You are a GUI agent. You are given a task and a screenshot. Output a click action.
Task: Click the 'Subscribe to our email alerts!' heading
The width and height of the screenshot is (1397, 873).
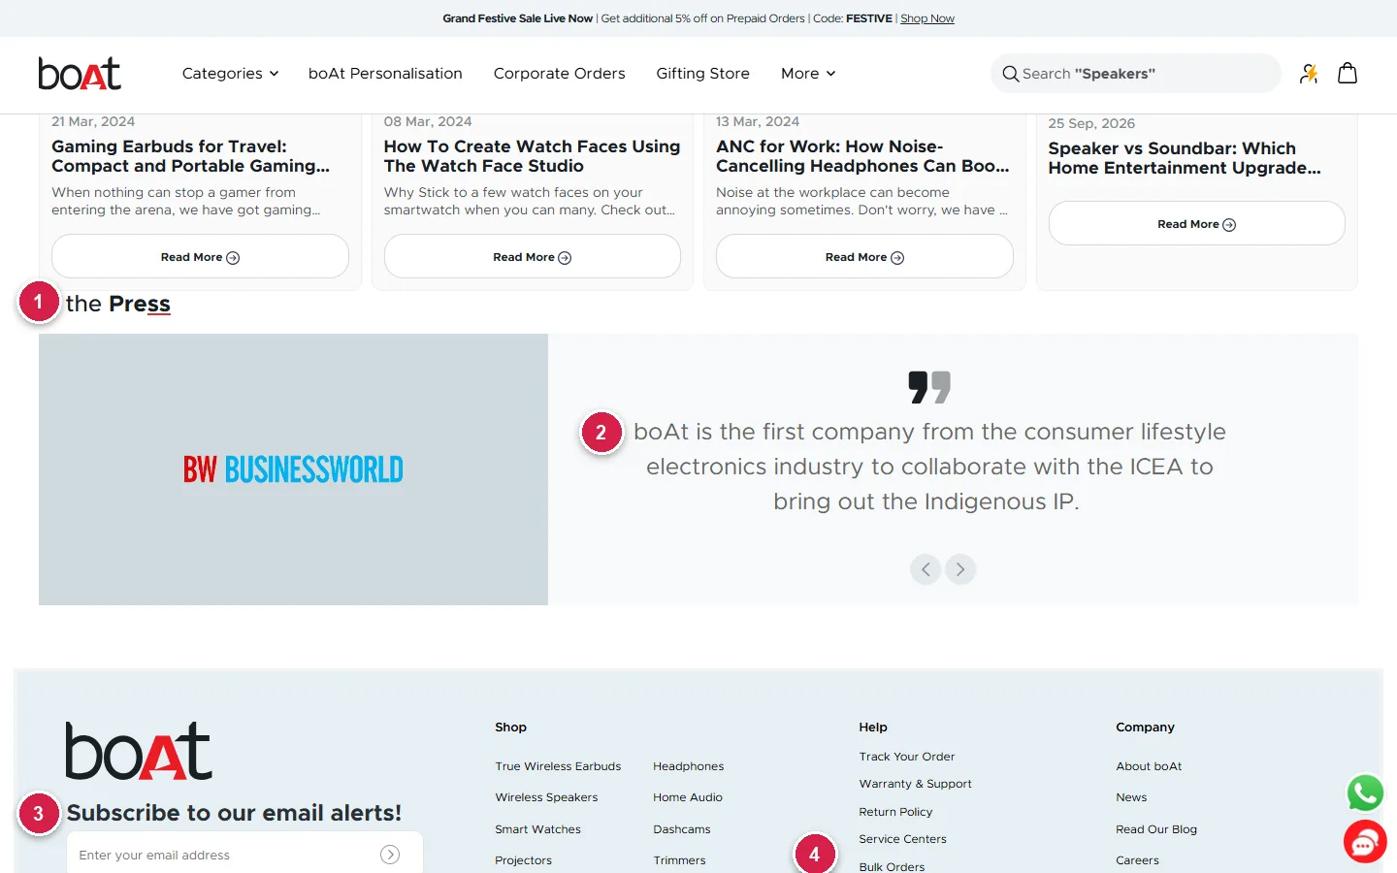click(234, 813)
